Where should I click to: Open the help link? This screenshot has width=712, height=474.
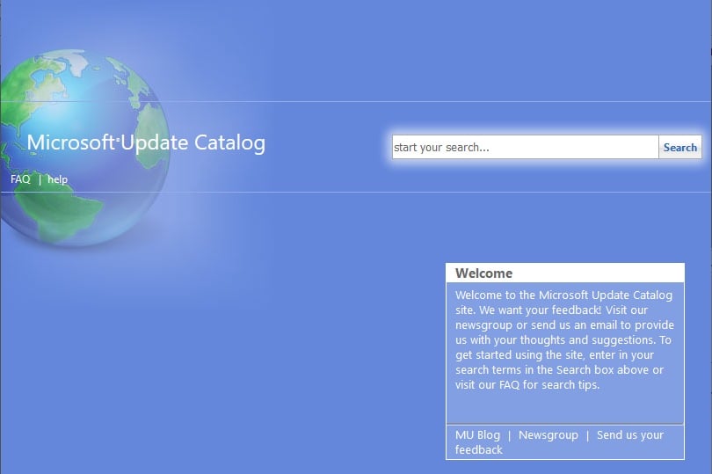click(x=58, y=179)
